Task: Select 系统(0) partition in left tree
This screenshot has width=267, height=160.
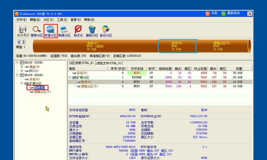Action: tap(34, 79)
